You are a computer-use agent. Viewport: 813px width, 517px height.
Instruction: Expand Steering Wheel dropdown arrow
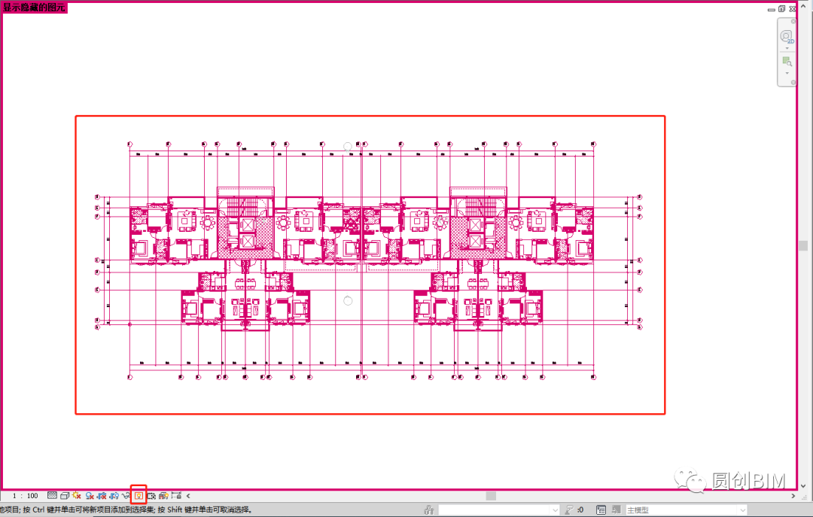[x=787, y=48]
